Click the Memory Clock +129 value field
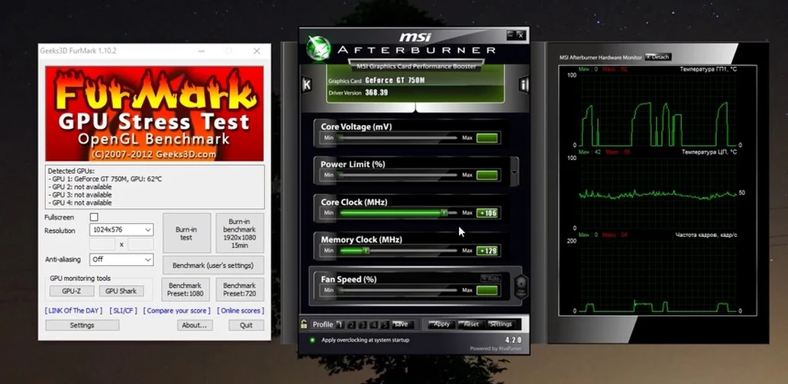 pos(487,251)
